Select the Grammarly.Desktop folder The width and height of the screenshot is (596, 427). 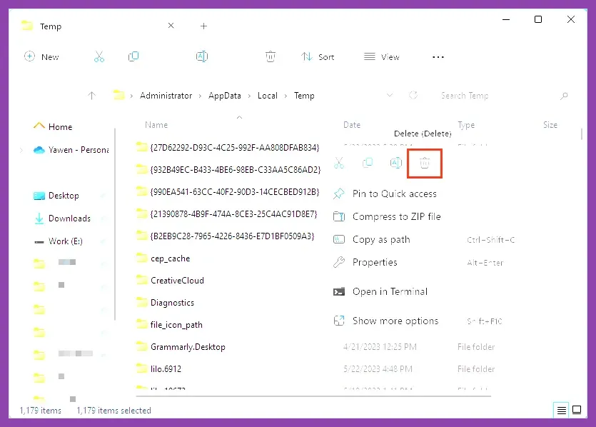(181, 347)
